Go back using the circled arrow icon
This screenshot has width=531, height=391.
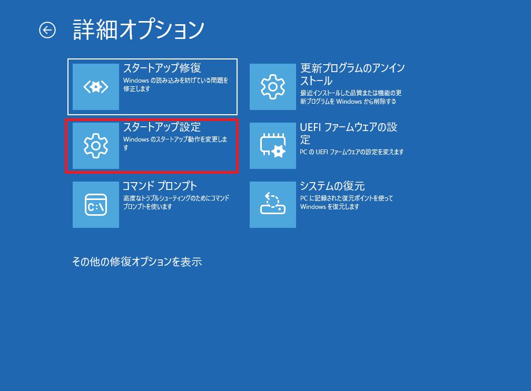pos(47,31)
